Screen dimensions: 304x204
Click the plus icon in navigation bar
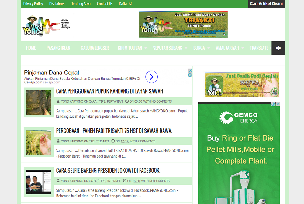tap(278, 48)
